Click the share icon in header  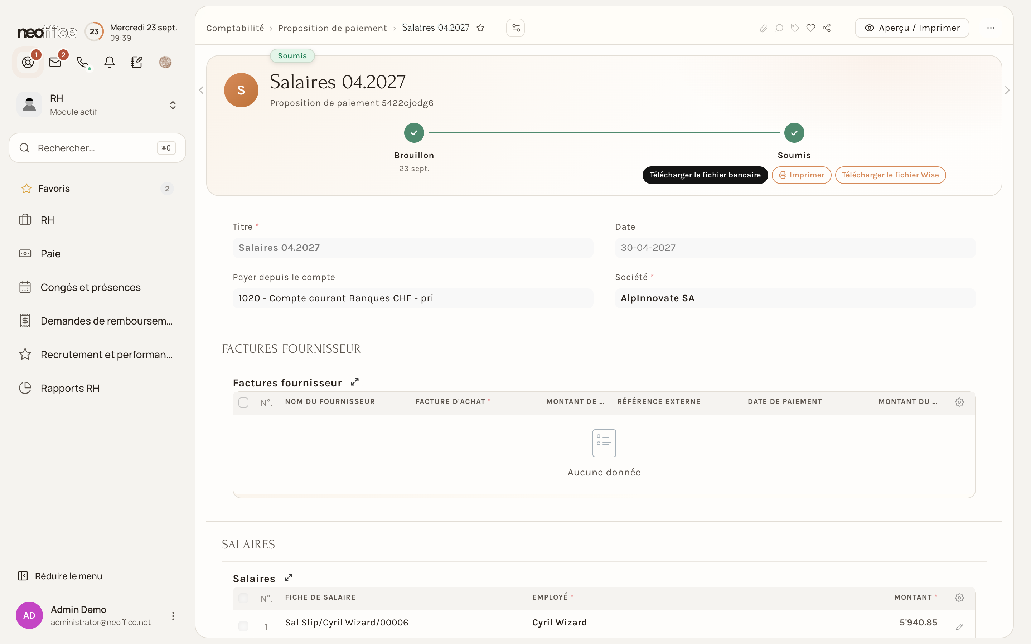tap(827, 28)
